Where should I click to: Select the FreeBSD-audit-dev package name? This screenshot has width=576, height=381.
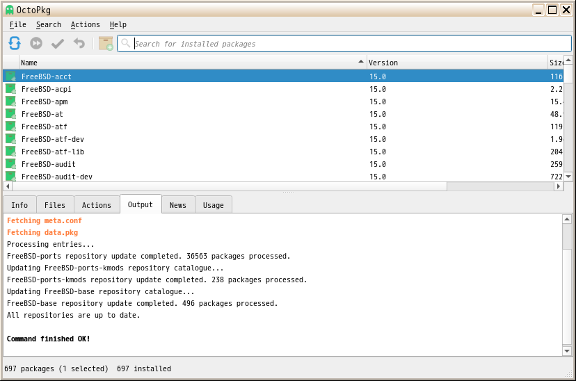click(x=56, y=177)
